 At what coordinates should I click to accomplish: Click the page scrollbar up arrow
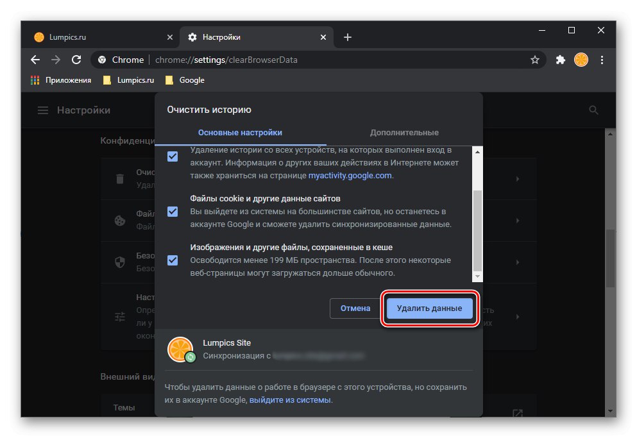[x=610, y=133]
